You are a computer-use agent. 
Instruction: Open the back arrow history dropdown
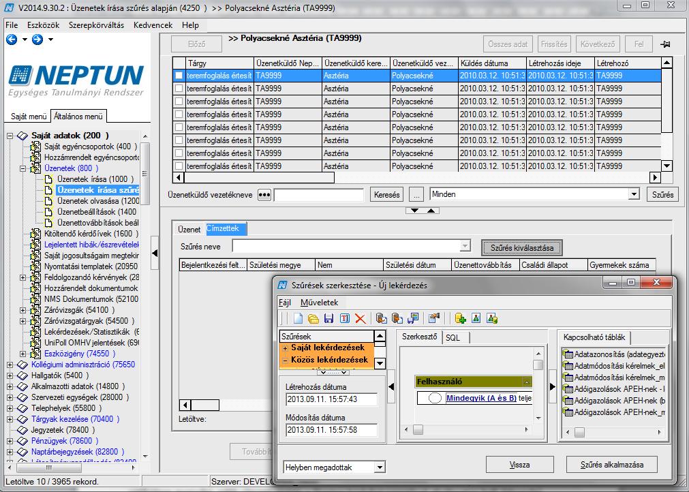(25, 40)
